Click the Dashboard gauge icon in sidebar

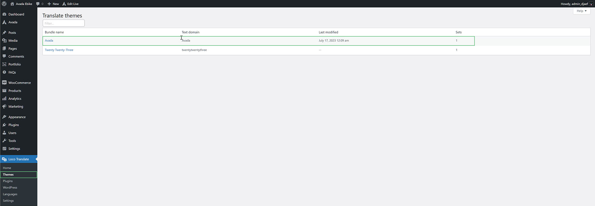pos(4,14)
